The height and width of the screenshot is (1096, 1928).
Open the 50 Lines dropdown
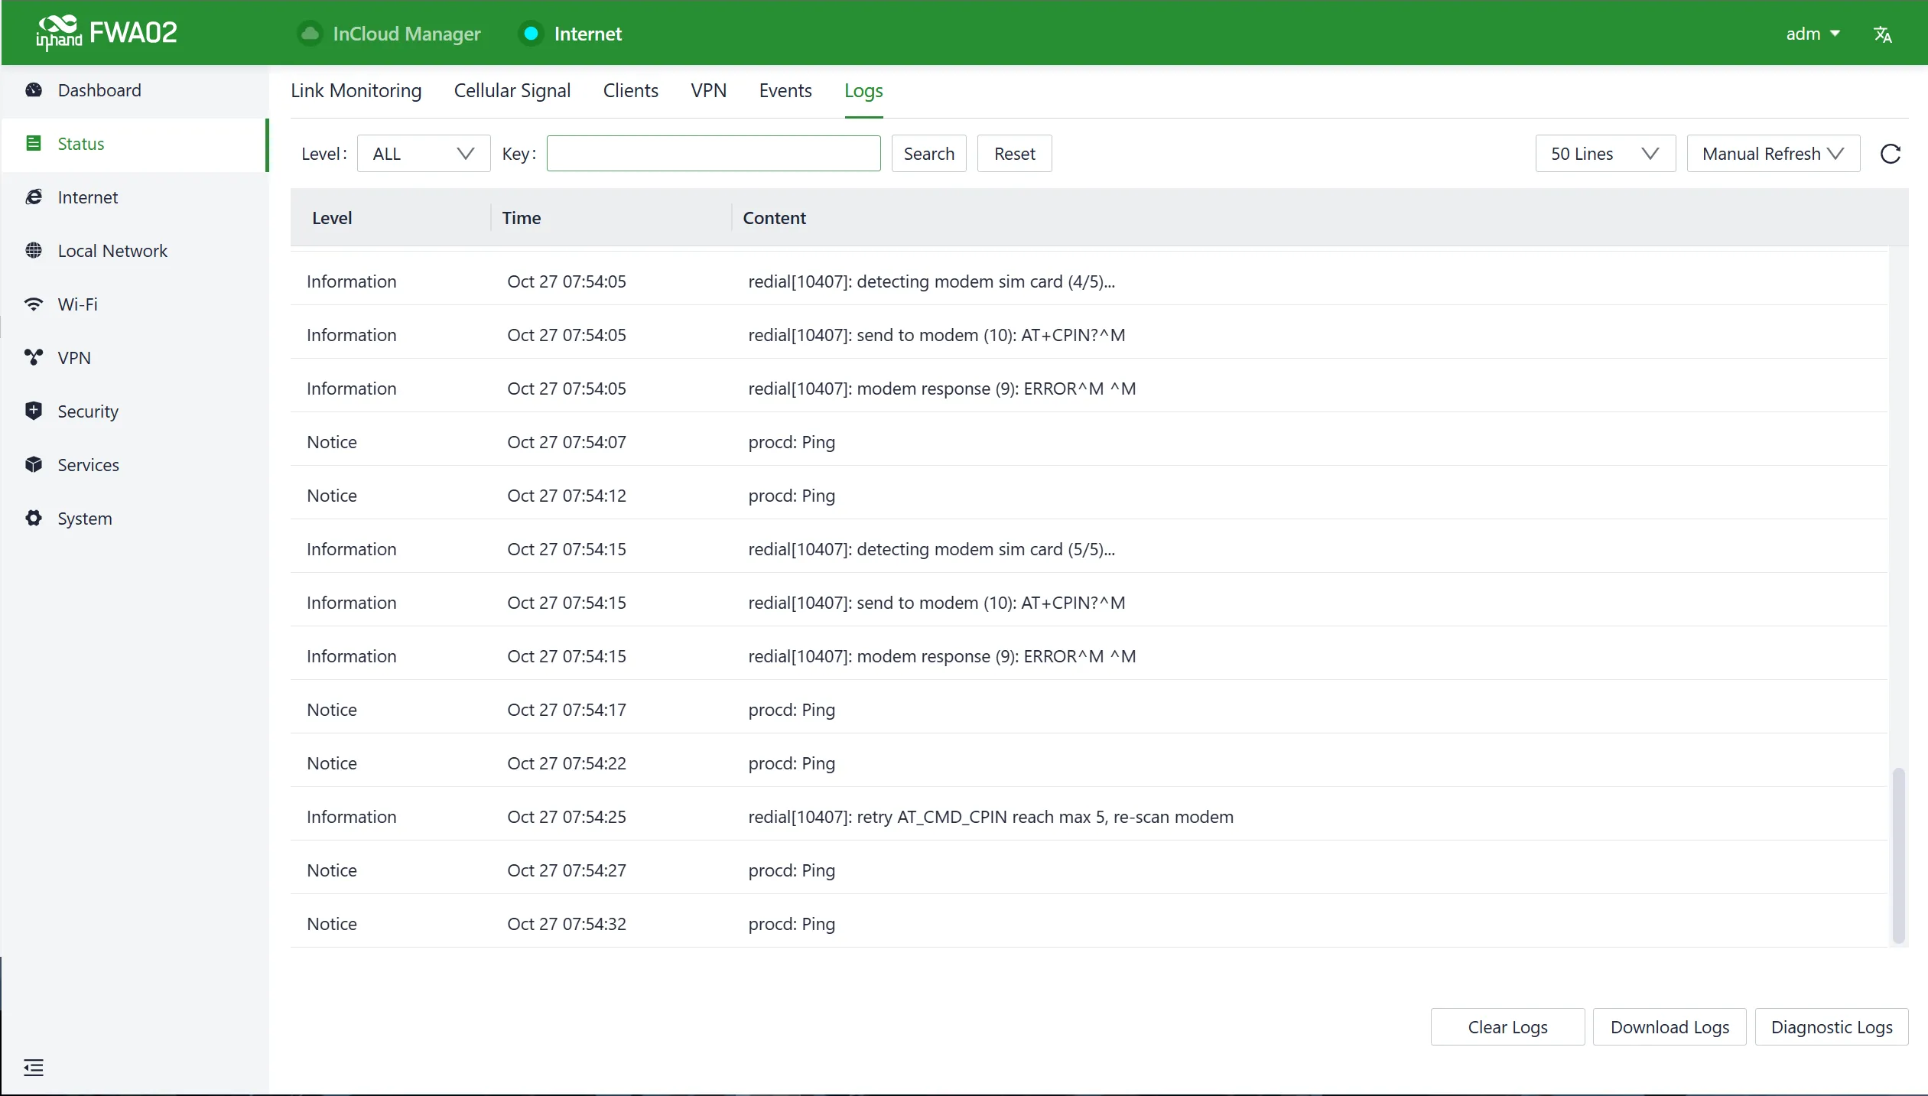tap(1605, 154)
